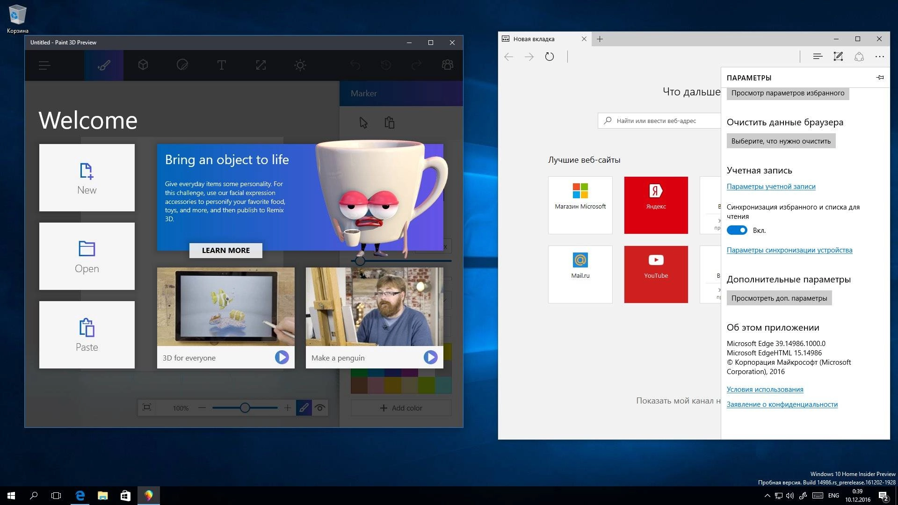898x505 pixels.
Task: Open the Edge Hub icon
Action: [818, 57]
